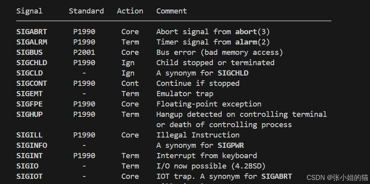
Task: Click the SIGHUP signal name
Action: (x=29, y=114)
